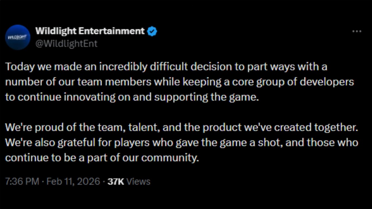The height and width of the screenshot is (209, 372).
Task: Open the @WildlightEnt handle link
Action: pos(66,44)
